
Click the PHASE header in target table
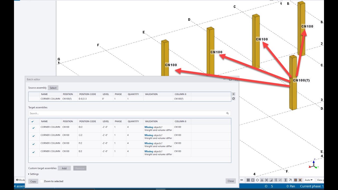(x=118, y=121)
